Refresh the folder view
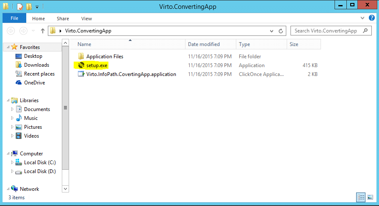This screenshot has width=379, height=206. point(281,31)
